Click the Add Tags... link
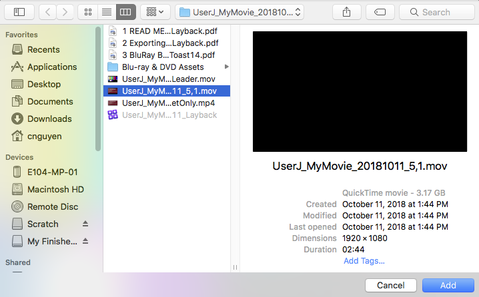The height and width of the screenshot is (297, 479). (364, 261)
